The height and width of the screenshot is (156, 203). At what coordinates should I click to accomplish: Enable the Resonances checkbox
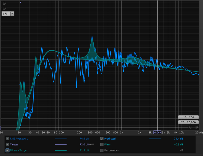[102, 150]
